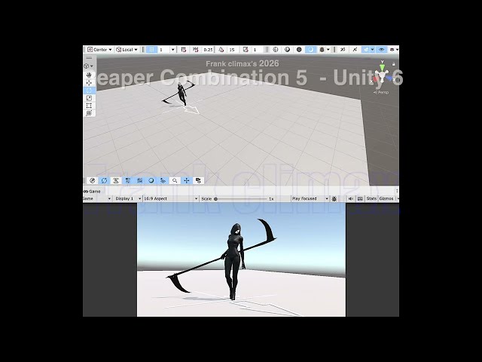
Task: Open the Game tab three-dot menu
Action: 397,191
